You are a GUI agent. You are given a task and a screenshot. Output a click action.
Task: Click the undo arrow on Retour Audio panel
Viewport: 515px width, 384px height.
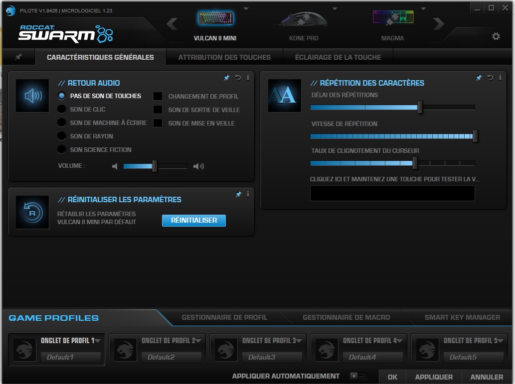238,78
